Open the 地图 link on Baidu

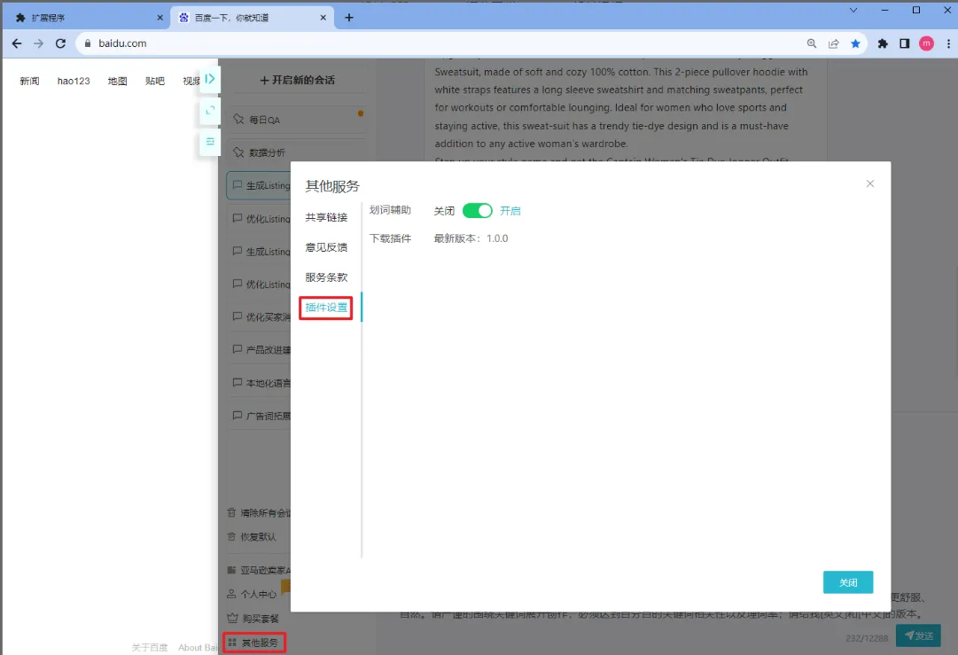coord(117,81)
